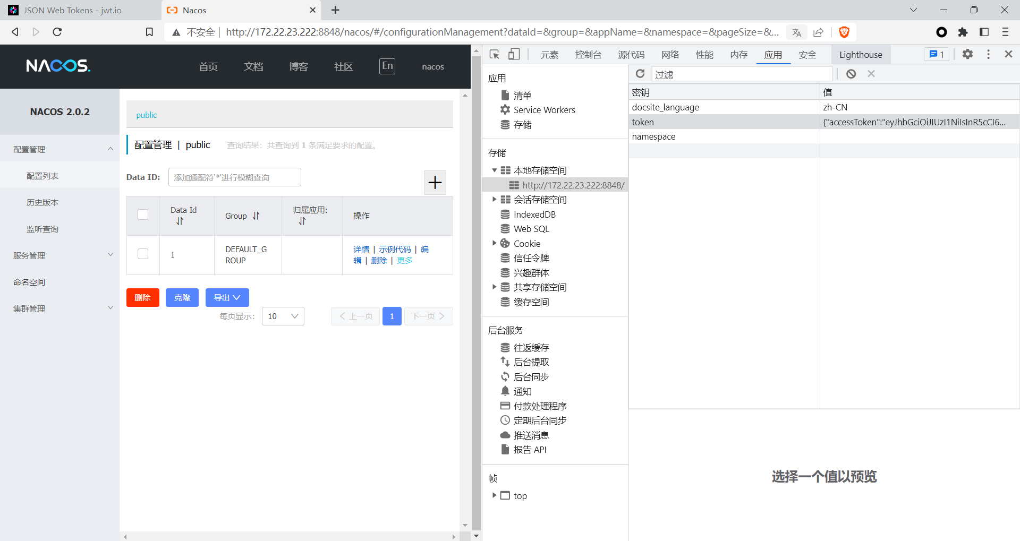Expand the top frame node
1020x541 pixels.
point(494,495)
